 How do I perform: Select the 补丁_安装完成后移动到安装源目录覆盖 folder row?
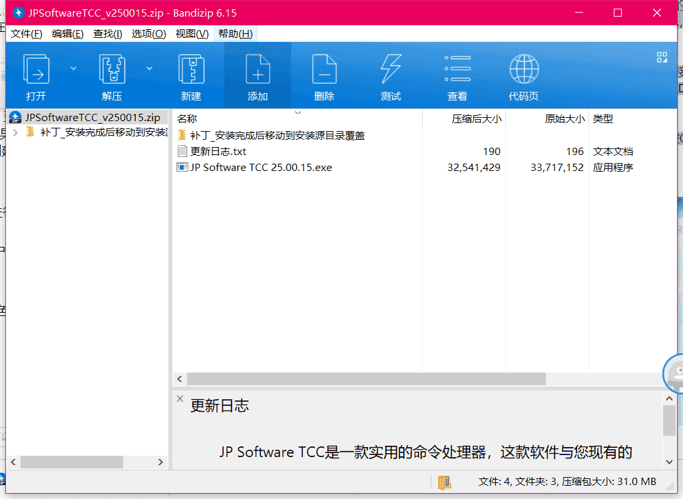(278, 136)
